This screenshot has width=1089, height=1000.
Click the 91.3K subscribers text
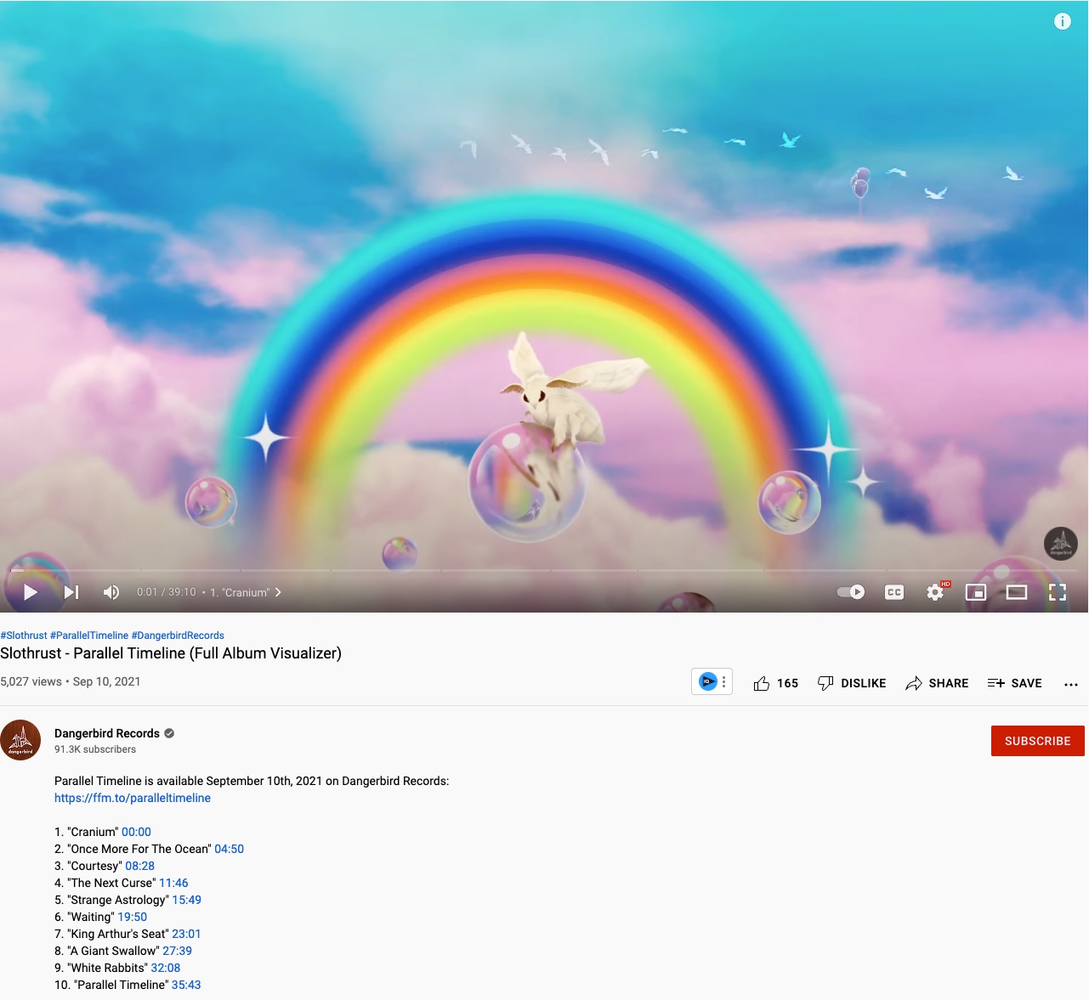pos(95,749)
